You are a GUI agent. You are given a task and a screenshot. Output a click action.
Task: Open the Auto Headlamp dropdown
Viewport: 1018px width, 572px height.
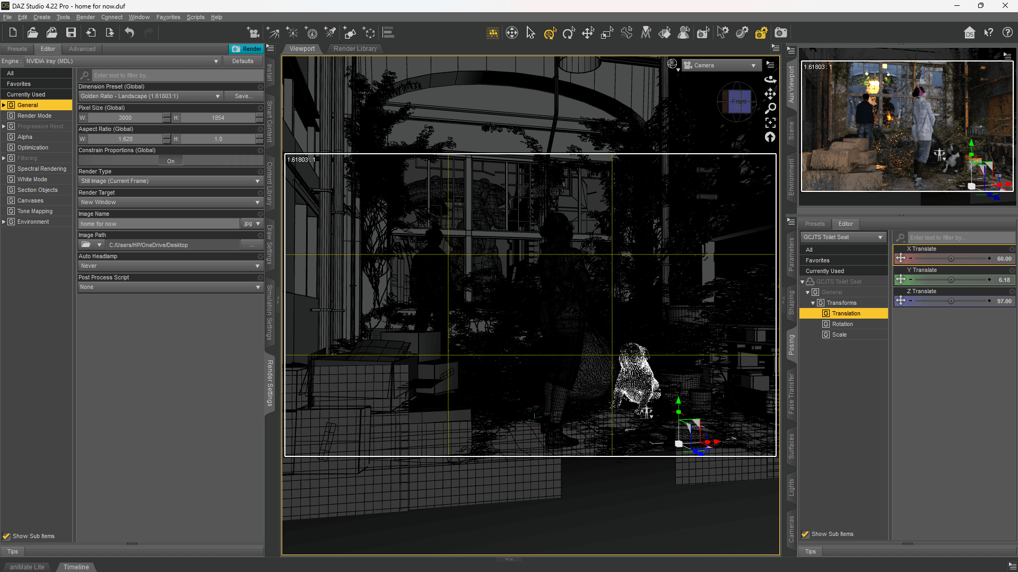click(x=170, y=266)
